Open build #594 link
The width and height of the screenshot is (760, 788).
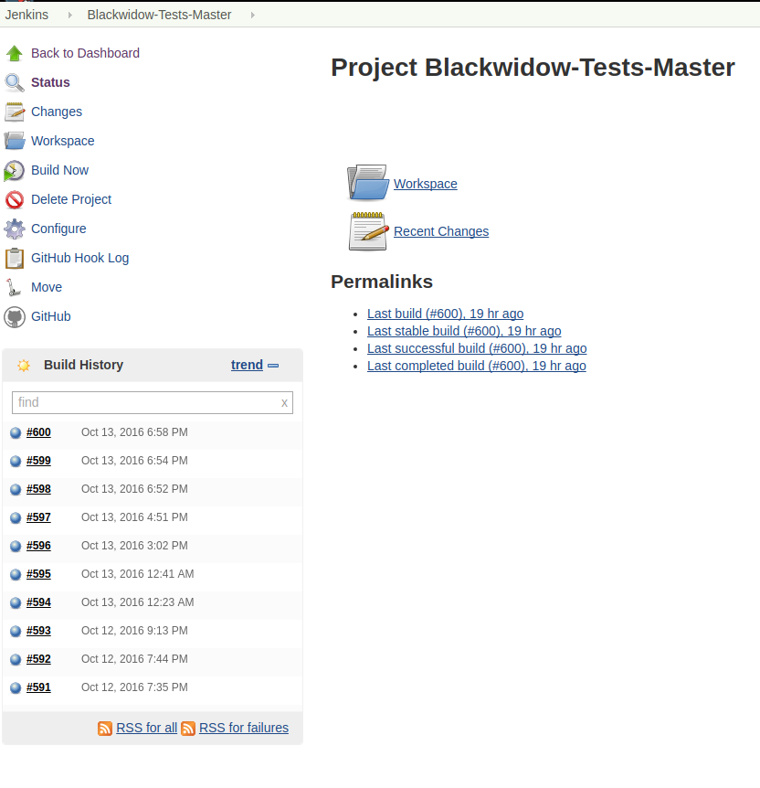click(x=38, y=602)
